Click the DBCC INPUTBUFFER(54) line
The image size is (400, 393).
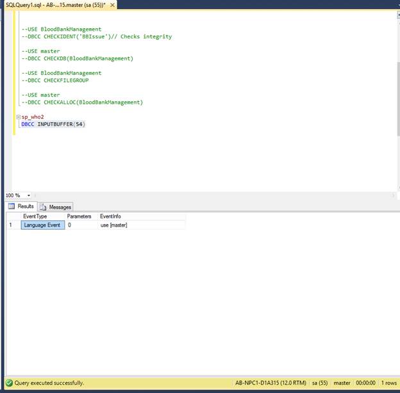[x=53, y=124]
